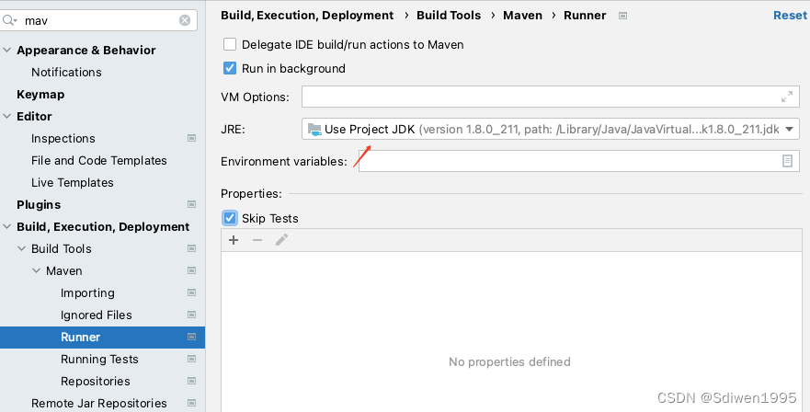Collapse Build, Execution, Deployment section
The height and width of the screenshot is (412, 810).
[x=7, y=227]
